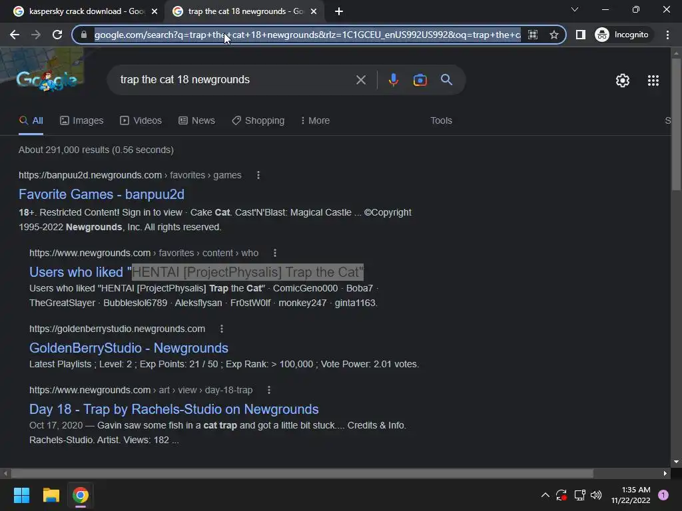Click the horizontal scrollbar thumb
The image size is (682, 511).
[x=302, y=473]
